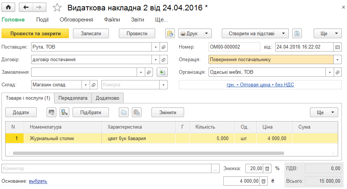Select the Журнальный столик cell
Image resolution: width=347 pixels, height=189 pixels.
click(63, 139)
